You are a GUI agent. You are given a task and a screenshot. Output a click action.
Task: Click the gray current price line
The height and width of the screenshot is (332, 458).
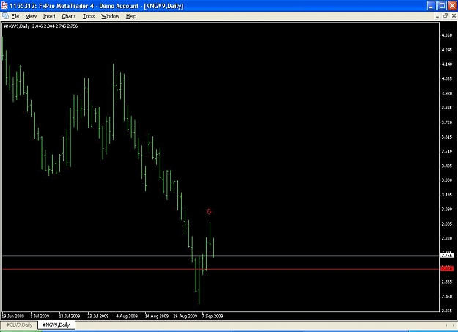[x=221, y=256]
